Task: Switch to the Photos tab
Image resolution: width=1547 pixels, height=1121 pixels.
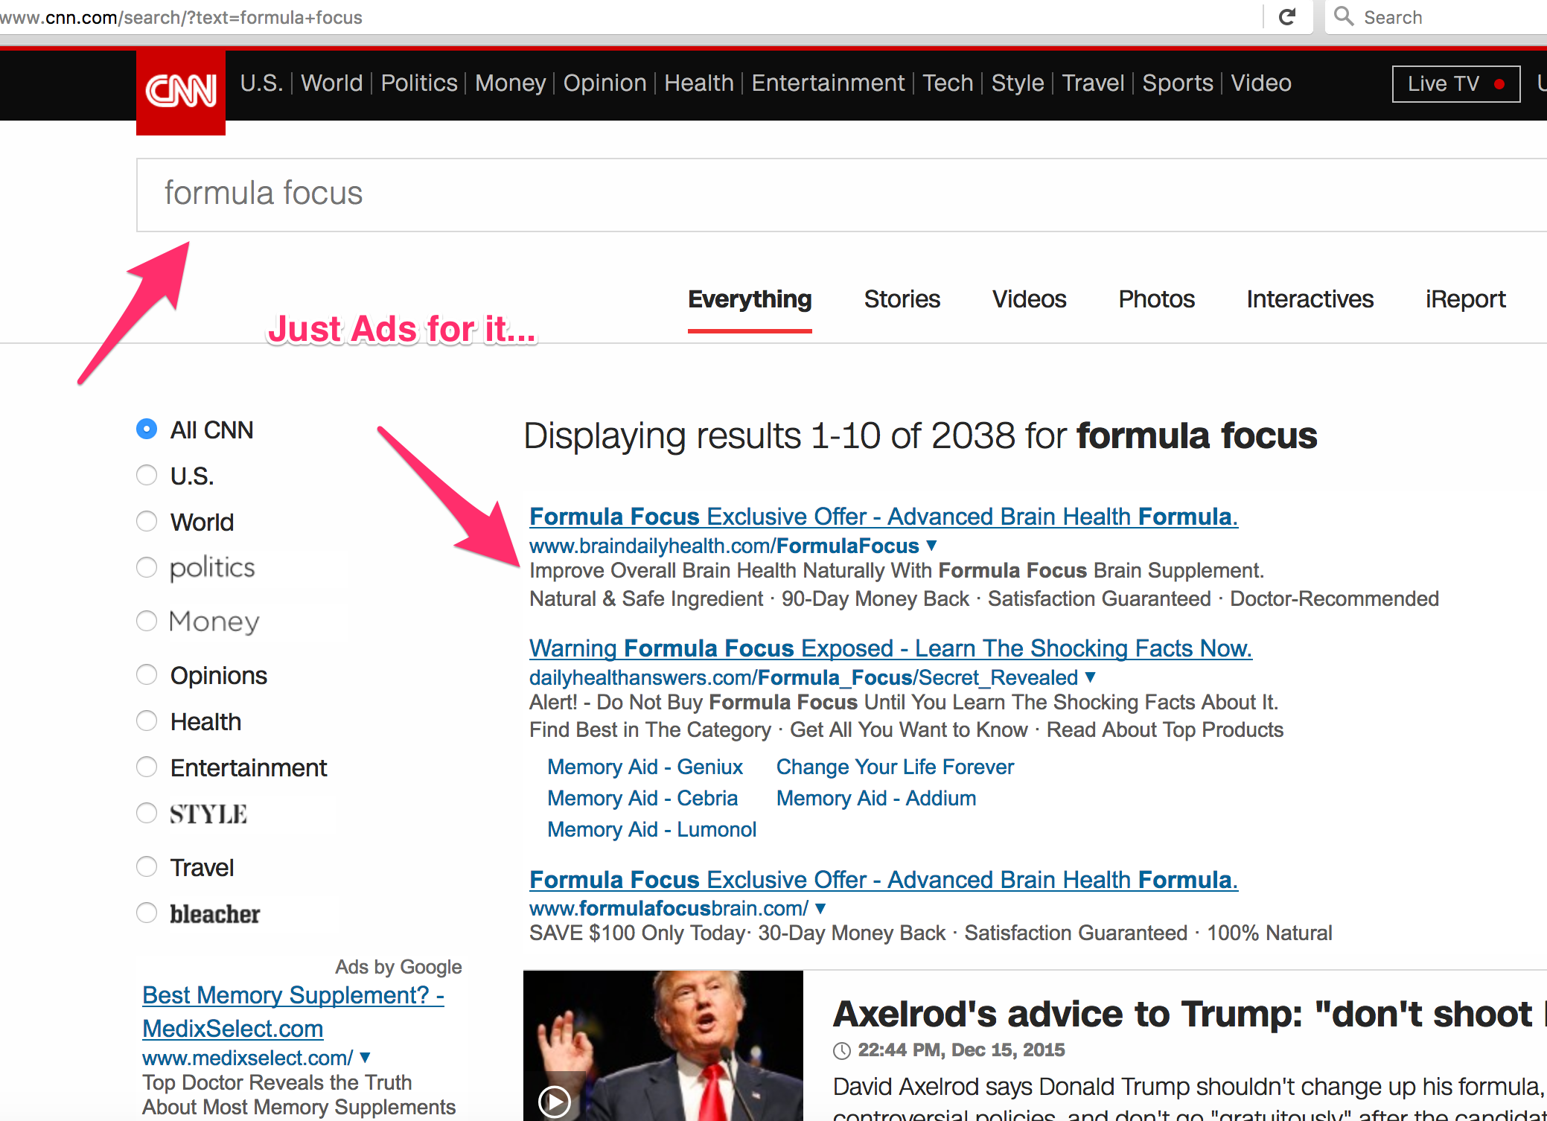Action: (x=1156, y=299)
